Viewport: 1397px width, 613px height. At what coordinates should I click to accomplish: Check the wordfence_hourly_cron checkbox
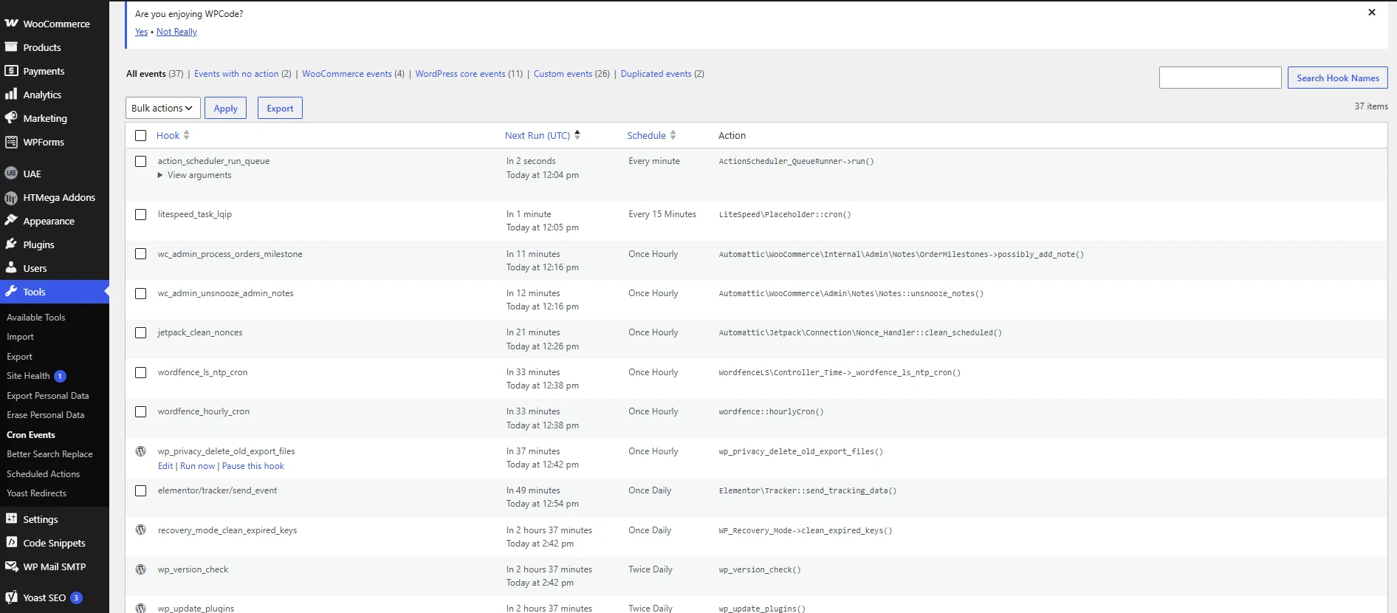pos(141,411)
